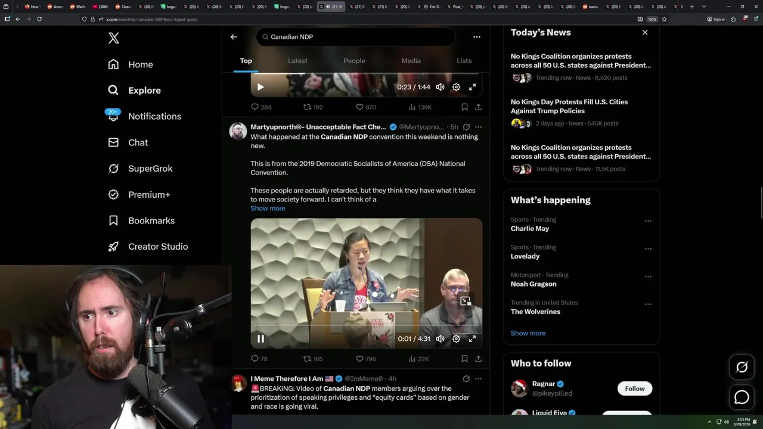Screen dimensions: 763x429
Task: Show more trending topics
Action: point(528,333)
